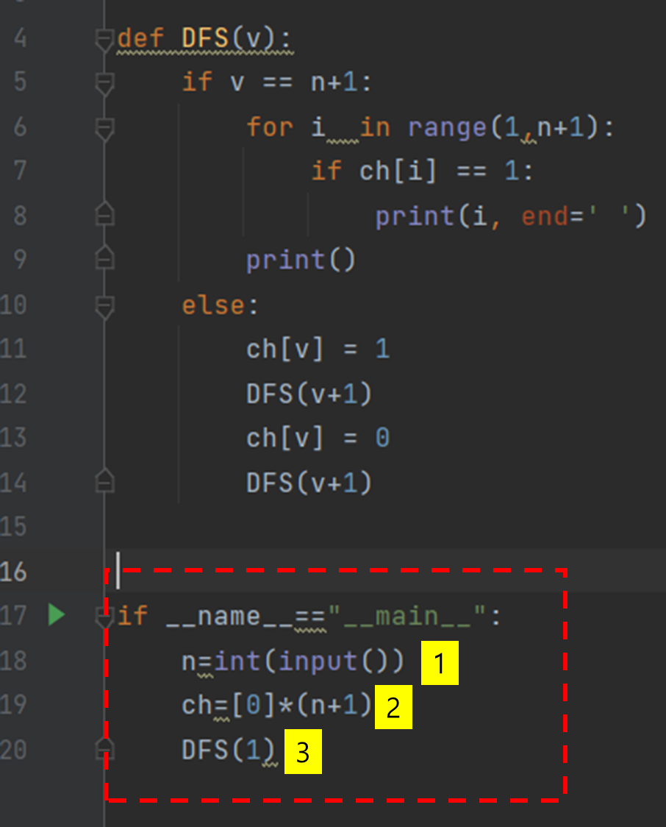Click the fold end marker on line 9
The height and width of the screenshot is (827, 666).
(x=104, y=258)
